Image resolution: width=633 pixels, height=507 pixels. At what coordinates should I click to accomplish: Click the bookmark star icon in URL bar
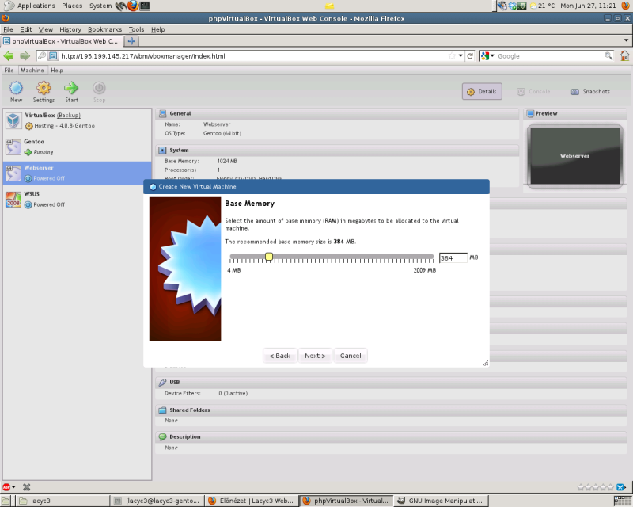pyautogui.click(x=452, y=56)
